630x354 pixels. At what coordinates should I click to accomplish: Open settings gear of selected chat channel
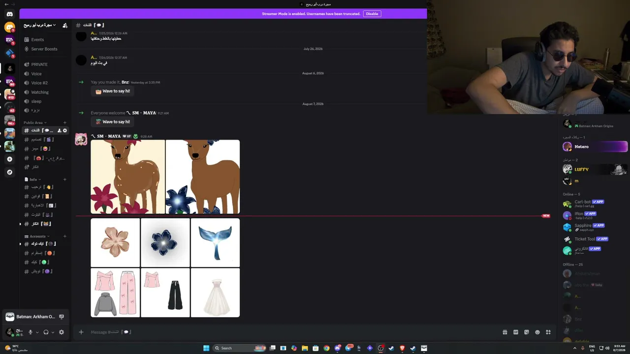point(65,130)
